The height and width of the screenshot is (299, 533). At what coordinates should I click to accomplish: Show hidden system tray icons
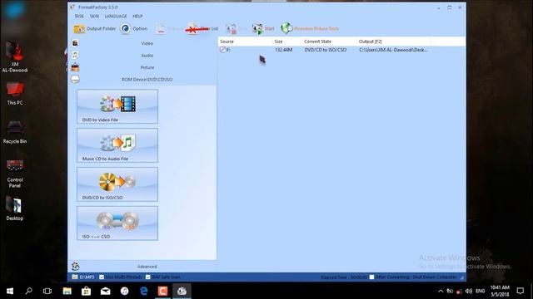(441, 291)
